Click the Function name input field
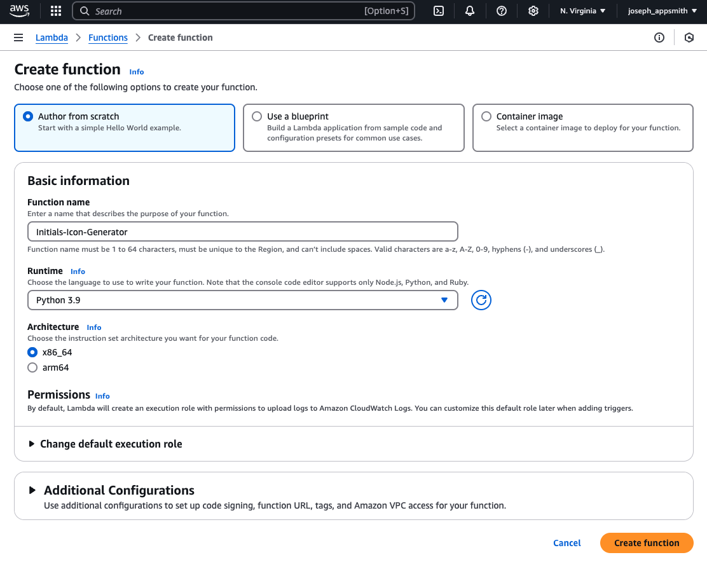Viewport: 707px width, 562px height. [x=242, y=232]
